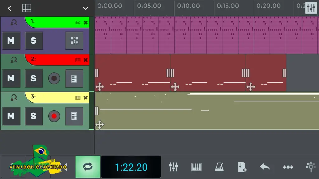Undo the last action with the curved arrow
The image size is (319, 179).
(x=265, y=167)
